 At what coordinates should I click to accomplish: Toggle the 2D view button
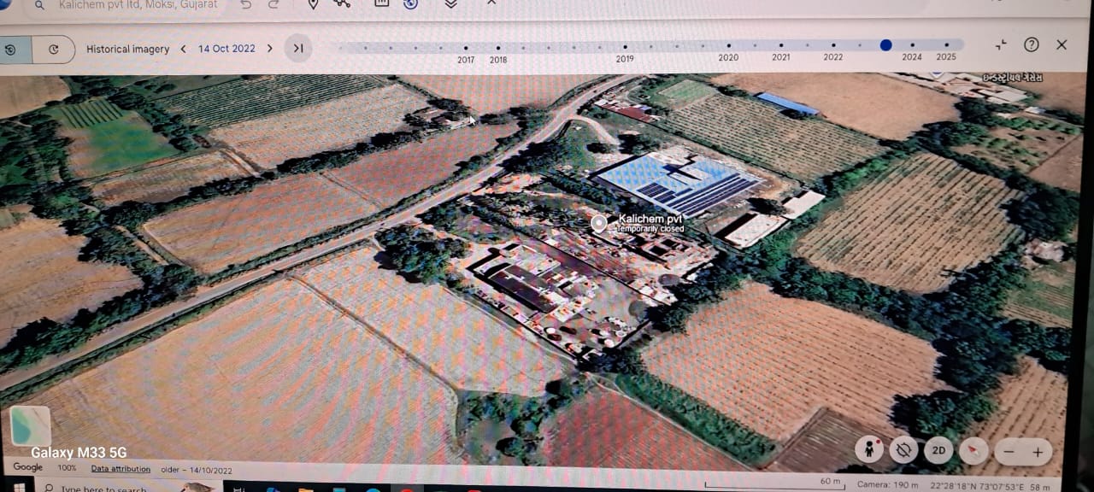coord(938,450)
